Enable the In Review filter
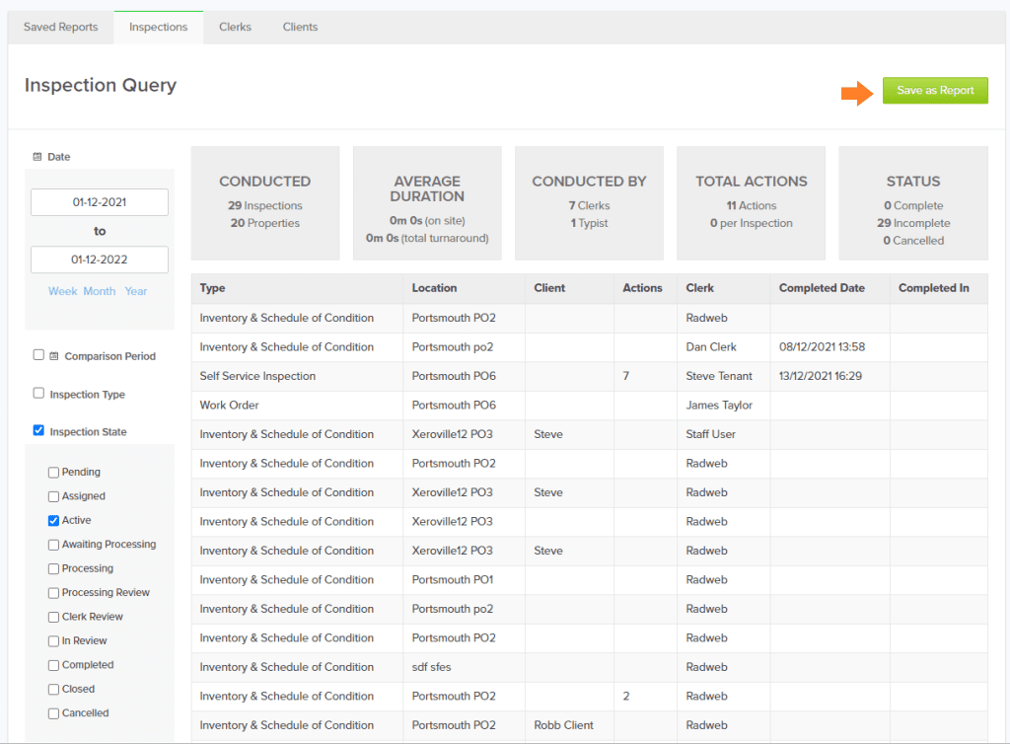Viewport: 1010px width, 744px height. (53, 641)
